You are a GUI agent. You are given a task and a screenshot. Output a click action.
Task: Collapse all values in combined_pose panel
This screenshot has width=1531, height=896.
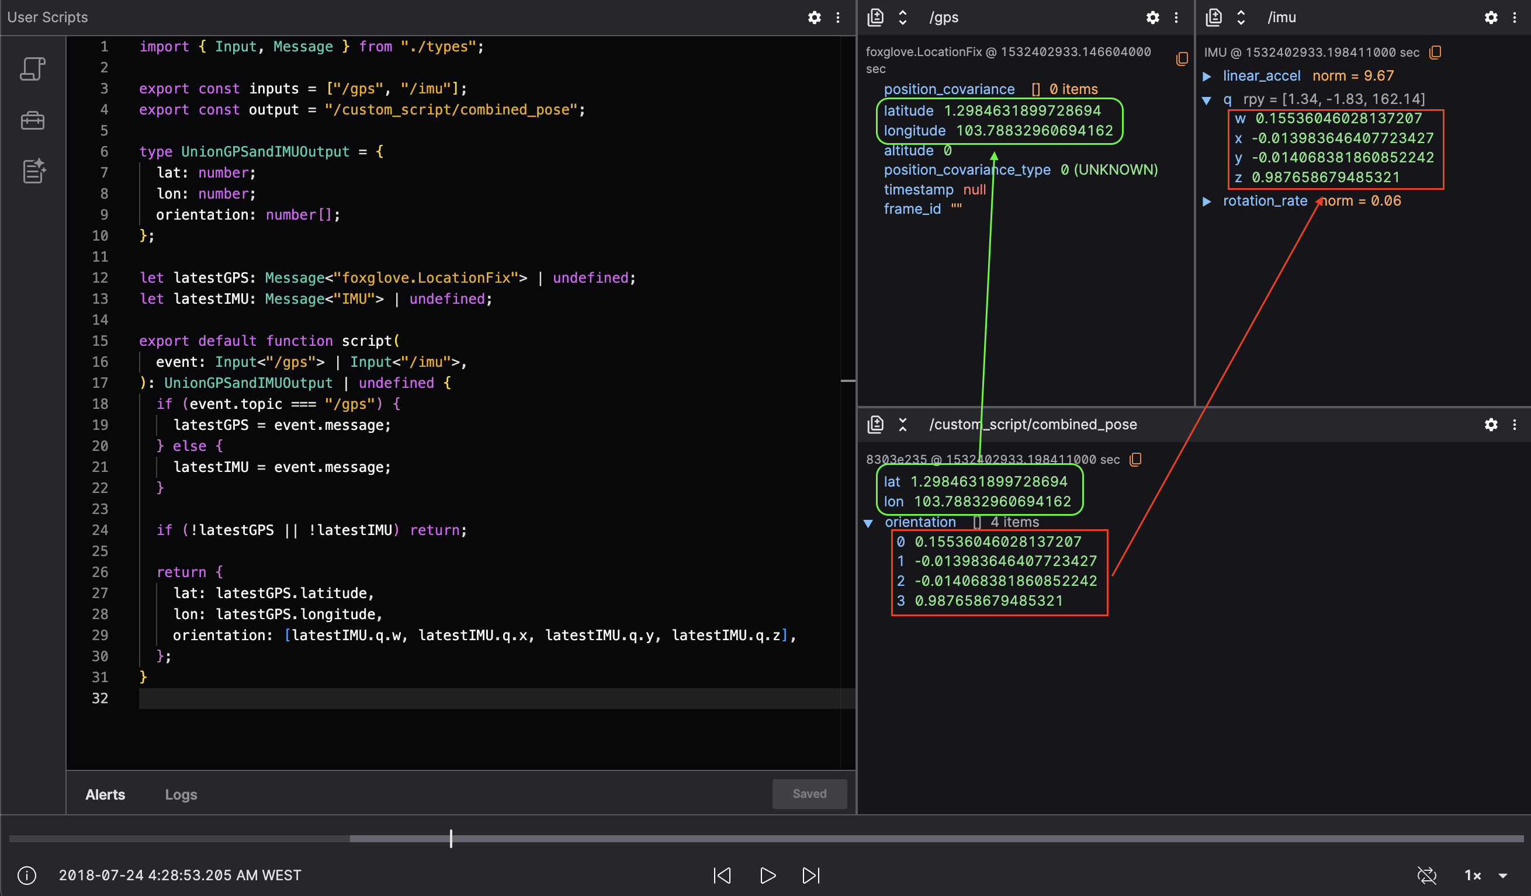pyautogui.click(x=903, y=425)
